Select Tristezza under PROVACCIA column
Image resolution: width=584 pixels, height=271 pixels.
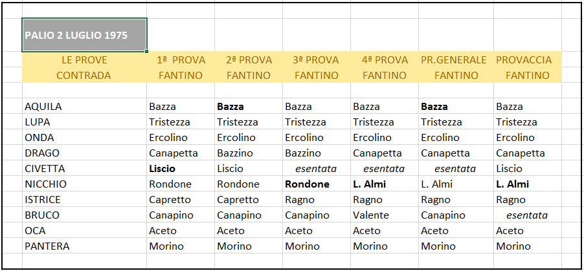(x=517, y=122)
